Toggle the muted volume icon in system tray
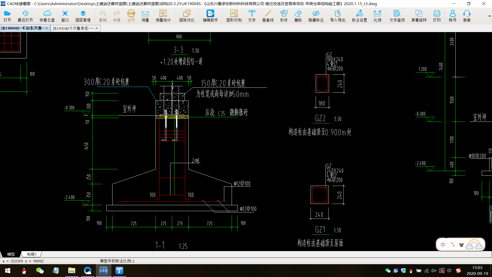The width and height of the screenshot is (492, 277). 434,271
